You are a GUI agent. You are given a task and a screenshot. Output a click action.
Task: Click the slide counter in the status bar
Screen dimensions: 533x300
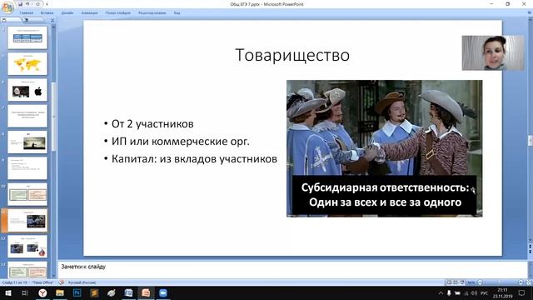(14, 282)
